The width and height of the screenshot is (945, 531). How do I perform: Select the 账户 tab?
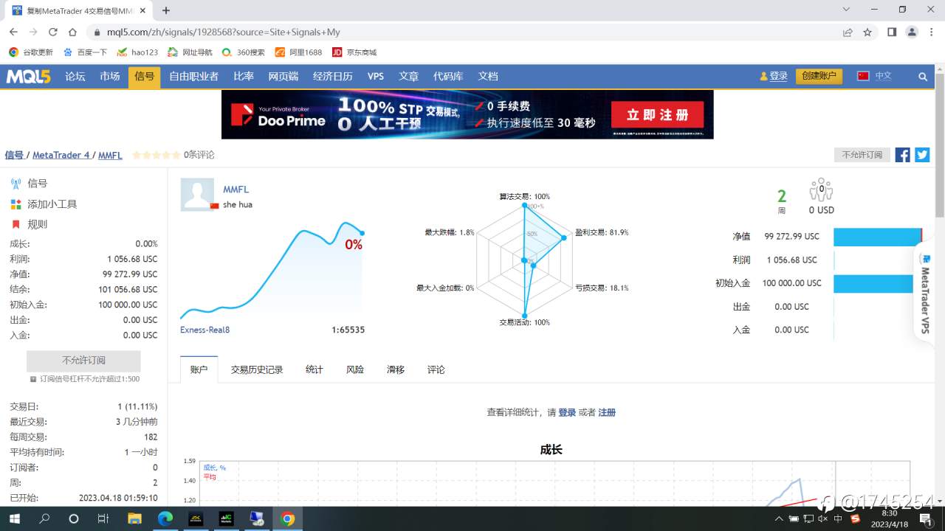click(x=199, y=369)
